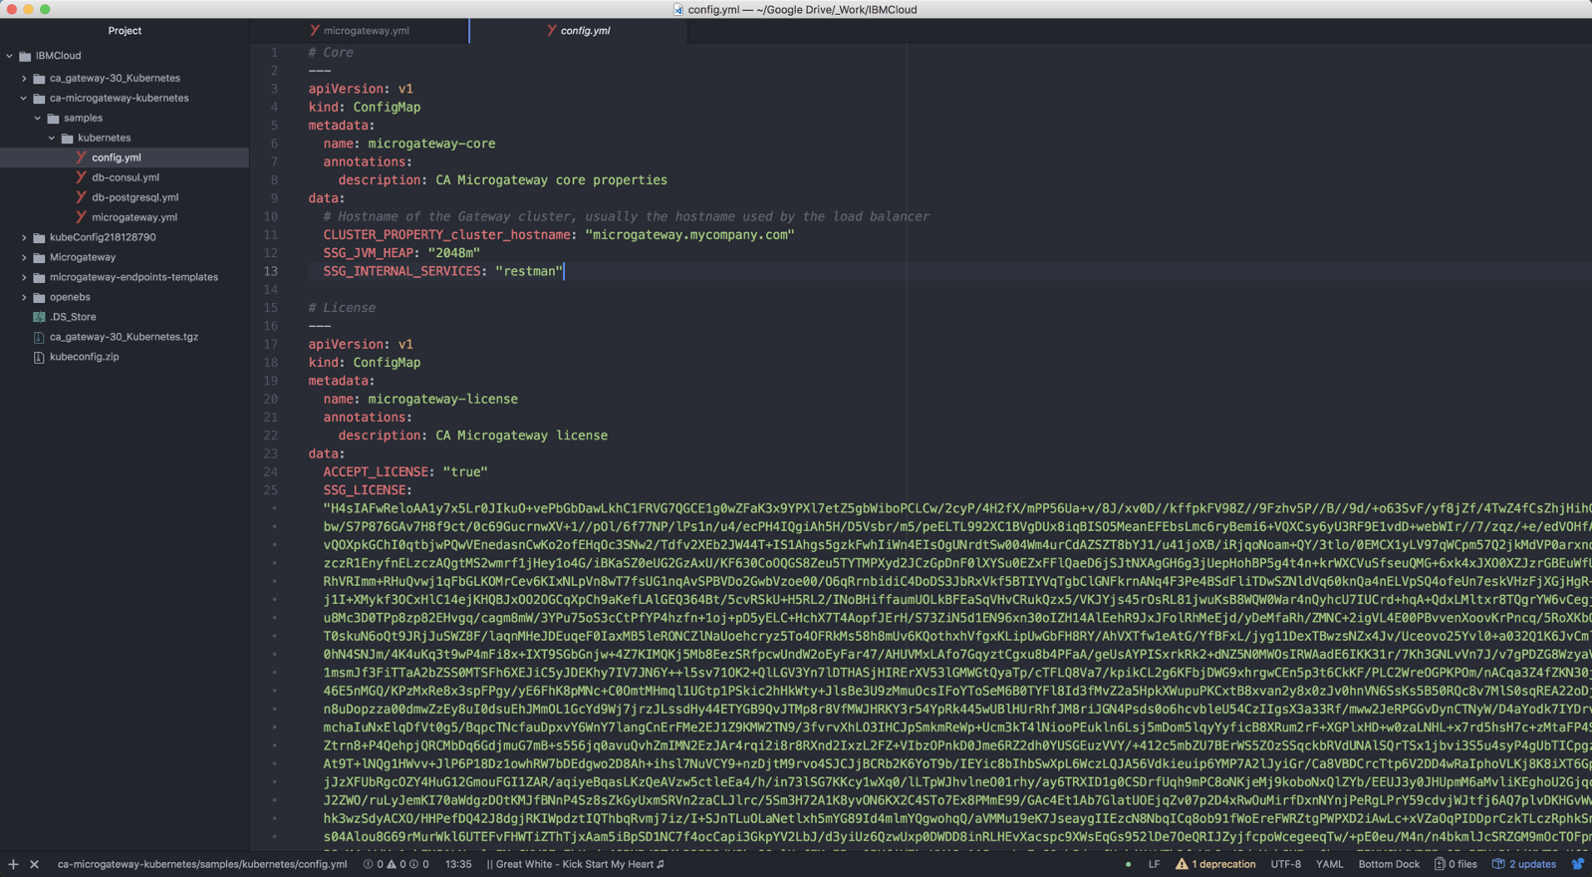Click the squirrel icon in the status bar
The image size is (1592, 877).
pyautogui.click(x=1577, y=864)
